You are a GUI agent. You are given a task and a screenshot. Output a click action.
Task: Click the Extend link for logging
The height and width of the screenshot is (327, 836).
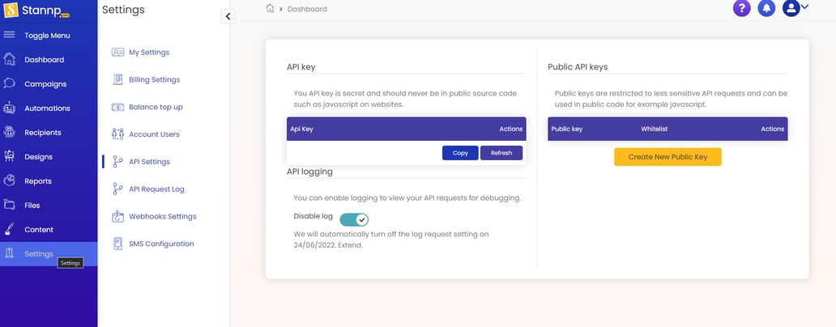click(348, 244)
